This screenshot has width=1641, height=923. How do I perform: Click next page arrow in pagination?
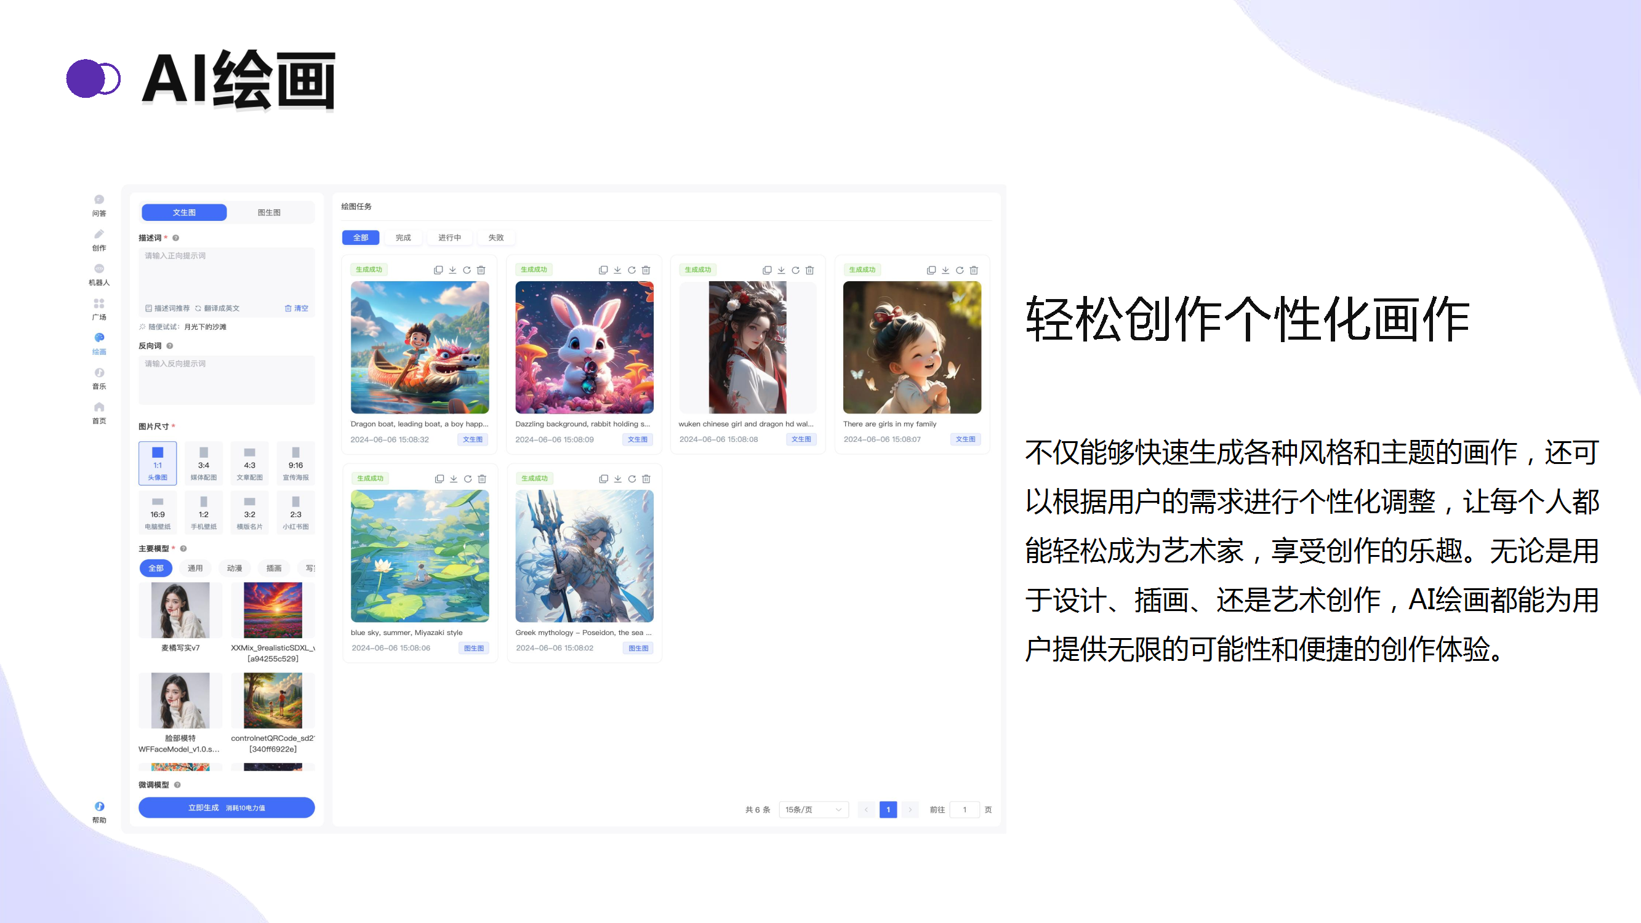910,810
